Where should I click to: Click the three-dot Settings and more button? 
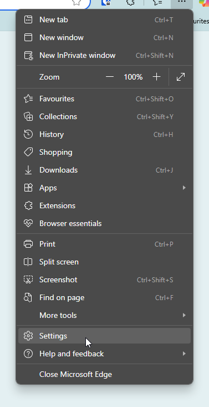click(x=182, y=3)
